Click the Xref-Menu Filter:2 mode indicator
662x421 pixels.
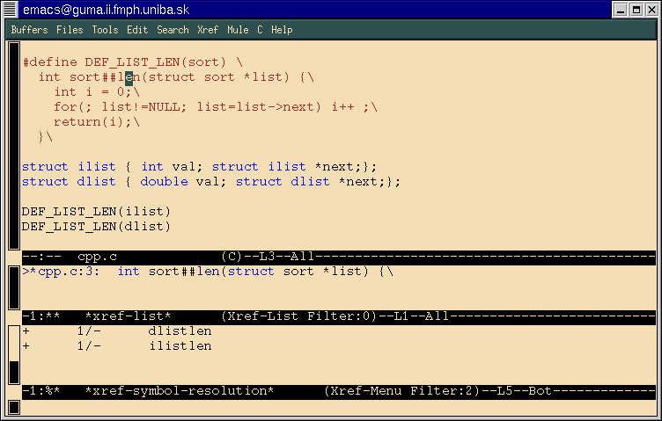click(402, 391)
